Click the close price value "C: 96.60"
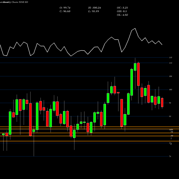 pos(65,11)
